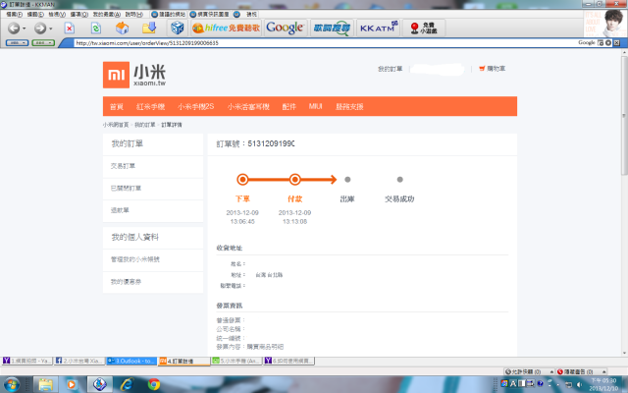The width and height of the screenshot is (628, 393).
Task: Click the first link bar globe shortcut
Action: pos(168,14)
